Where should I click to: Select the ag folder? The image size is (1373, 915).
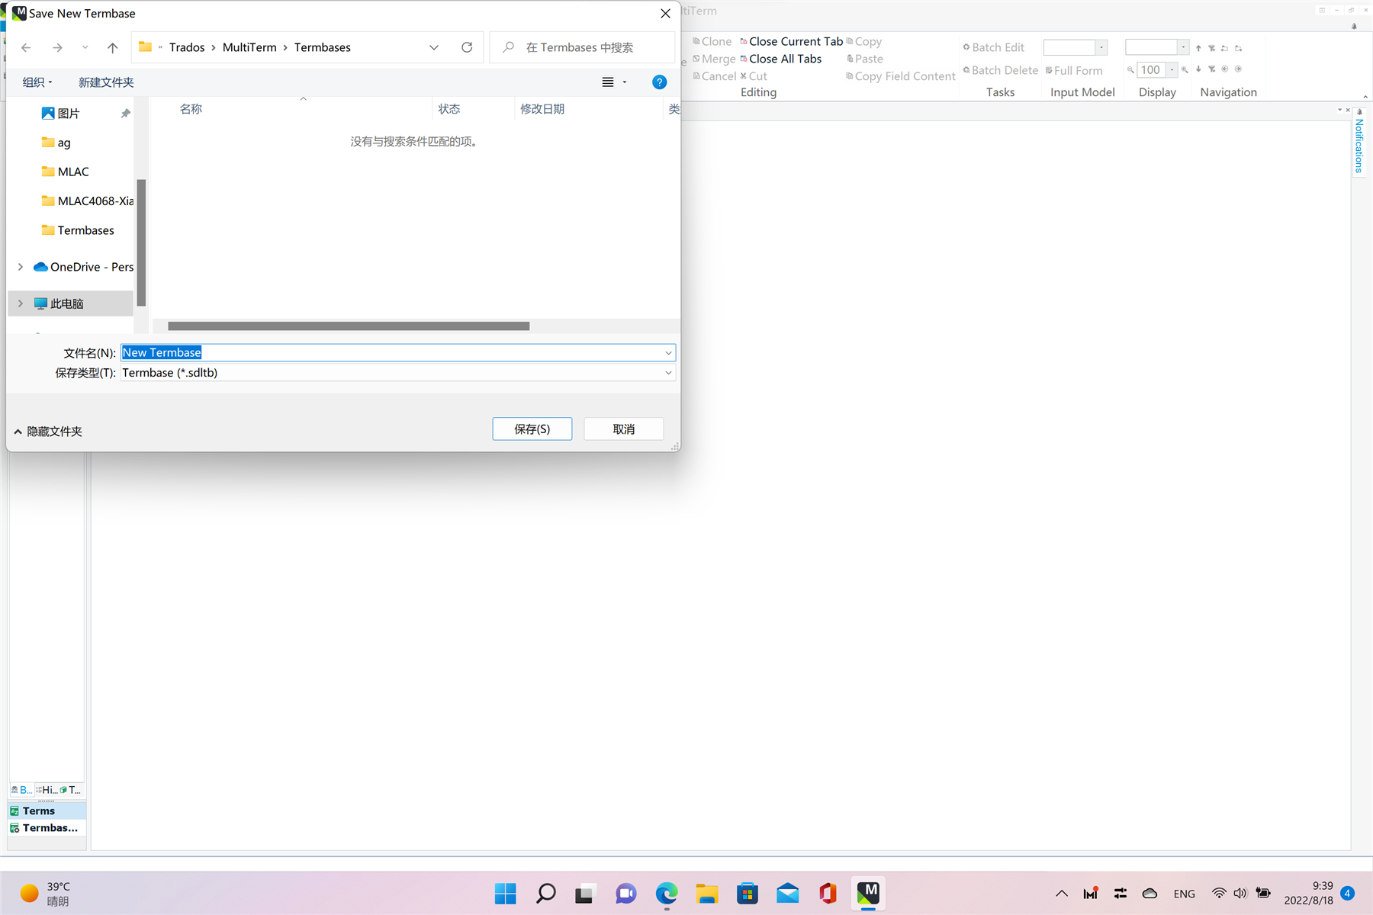tap(56, 143)
